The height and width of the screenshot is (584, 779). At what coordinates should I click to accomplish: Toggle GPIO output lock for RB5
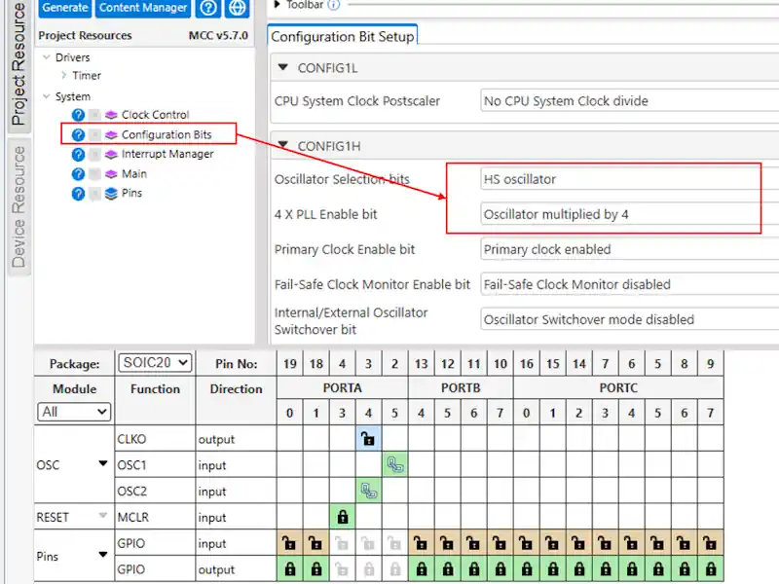point(448,569)
